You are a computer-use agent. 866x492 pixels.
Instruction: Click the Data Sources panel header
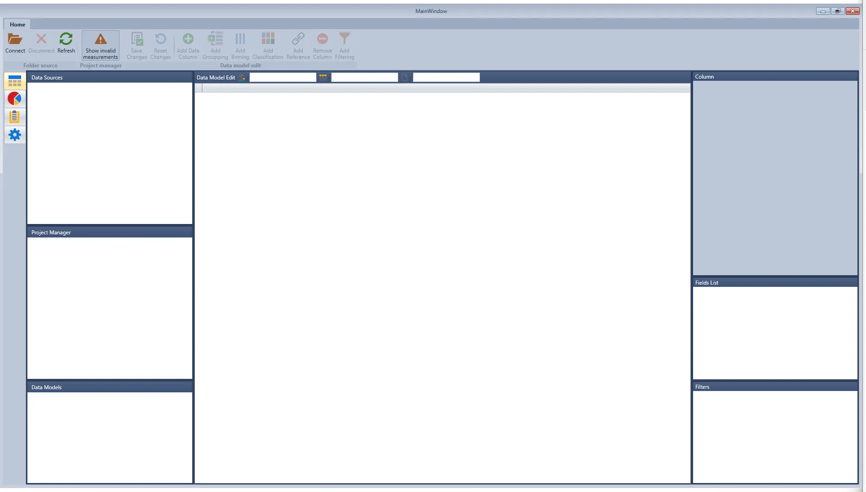[x=110, y=77]
